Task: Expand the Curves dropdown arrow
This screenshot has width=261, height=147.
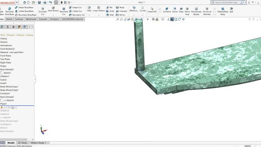Action: click(x=143, y=15)
